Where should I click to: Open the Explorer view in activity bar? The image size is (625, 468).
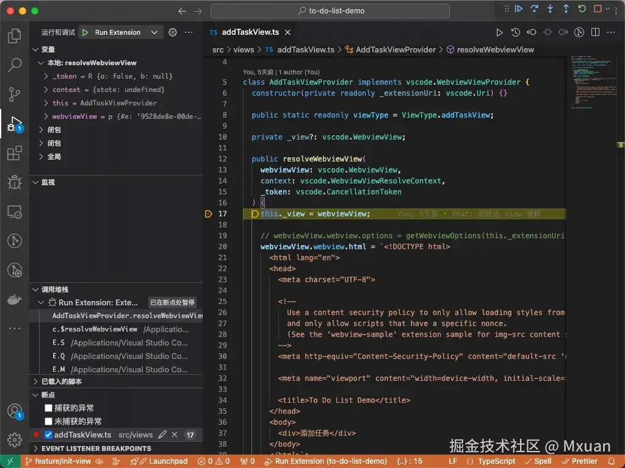[15, 36]
